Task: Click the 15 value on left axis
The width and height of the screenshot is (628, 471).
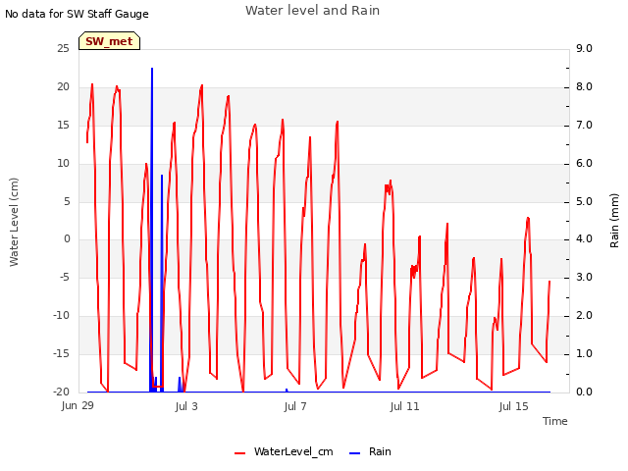Action: (x=63, y=125)
